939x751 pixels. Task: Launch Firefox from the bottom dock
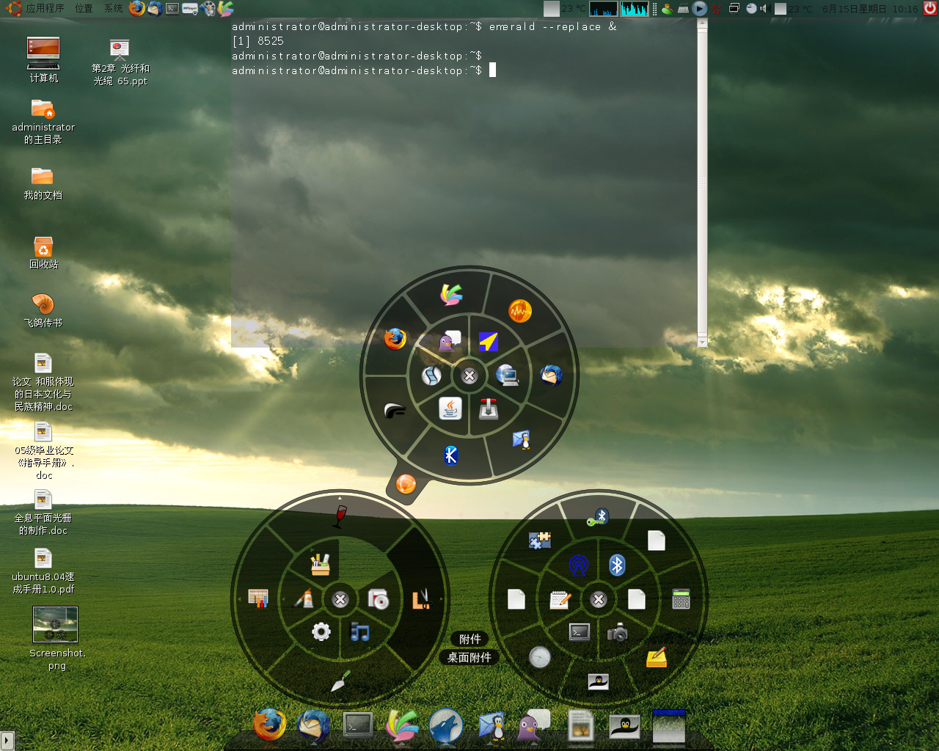269,725
